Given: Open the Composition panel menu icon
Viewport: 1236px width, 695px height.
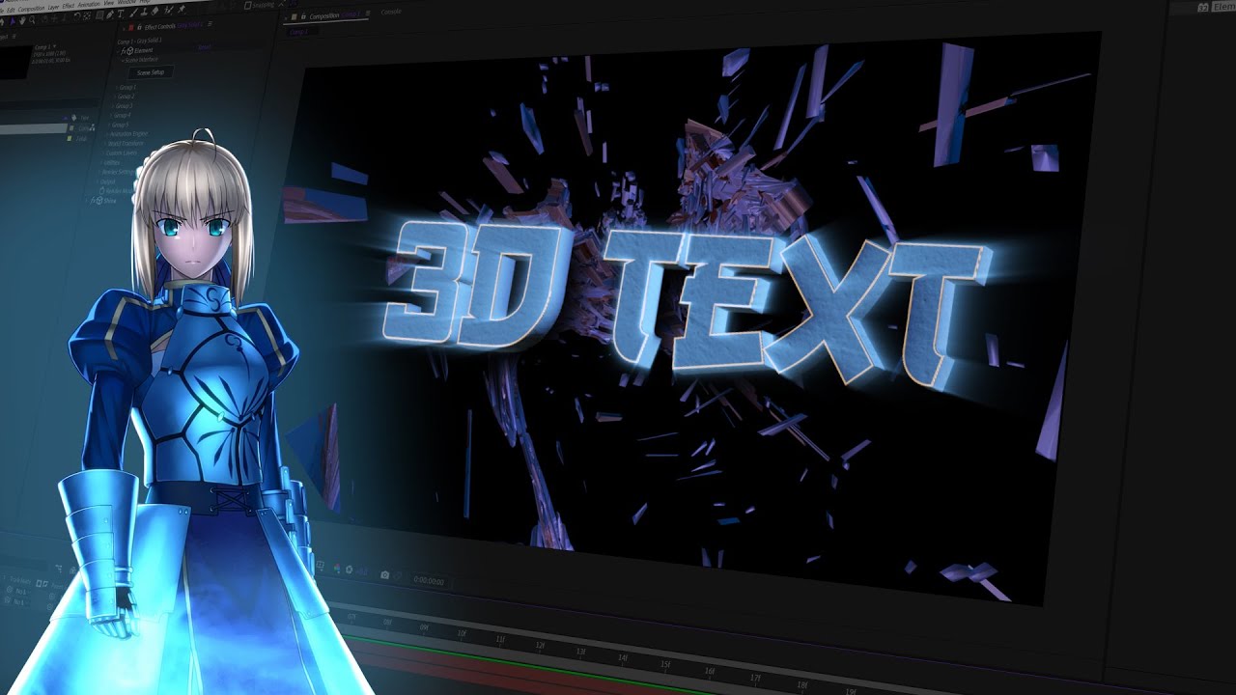Looking at the screenshot, I should pos(368,14).
